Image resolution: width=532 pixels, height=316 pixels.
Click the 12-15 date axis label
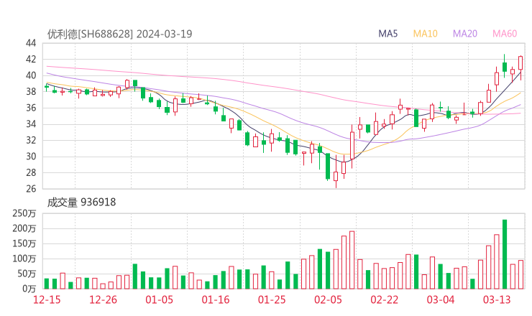pyautogui.click(x=47, y=299)
